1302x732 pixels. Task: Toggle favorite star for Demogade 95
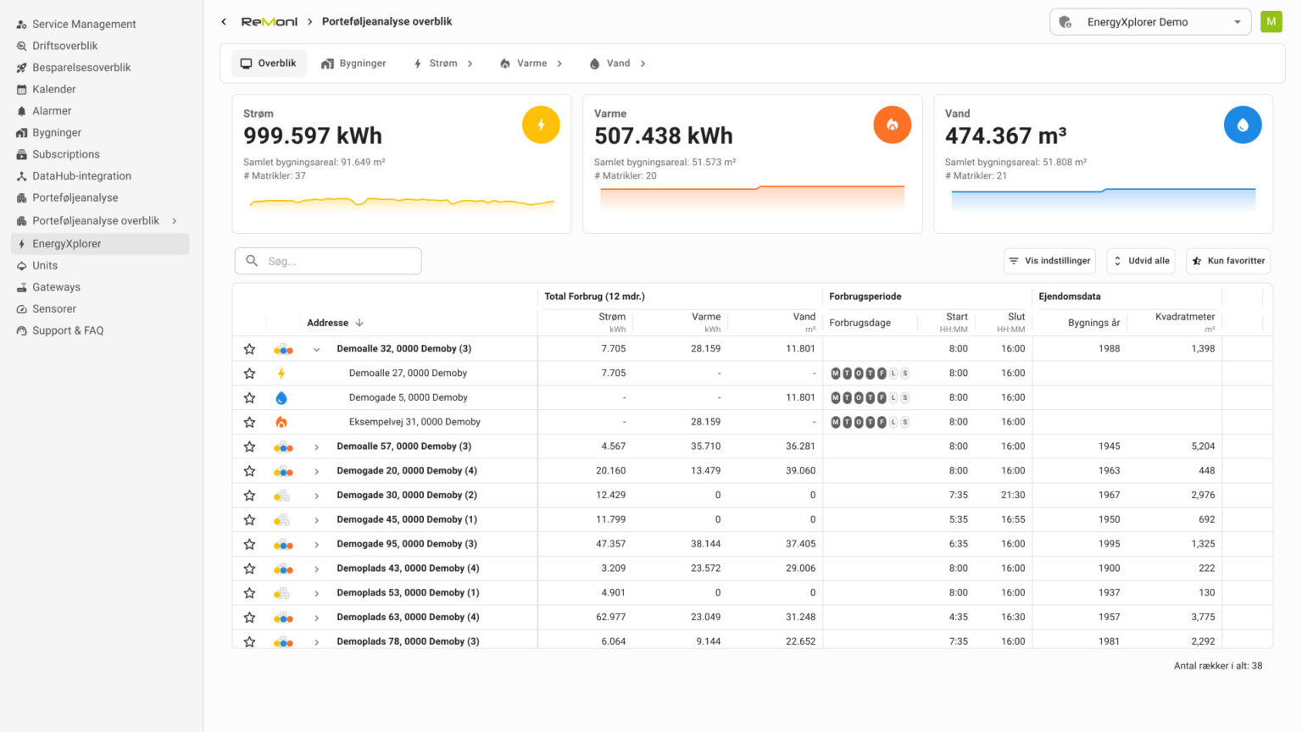click(249, 544)
